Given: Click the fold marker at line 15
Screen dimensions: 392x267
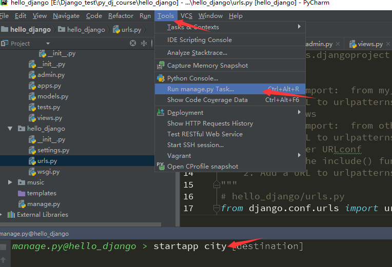Looking at the screenshot, I should [x=217, y=184].
